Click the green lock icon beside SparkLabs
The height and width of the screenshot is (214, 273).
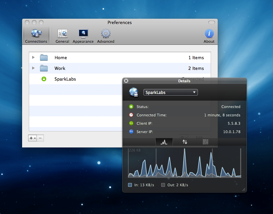point(44,79)
